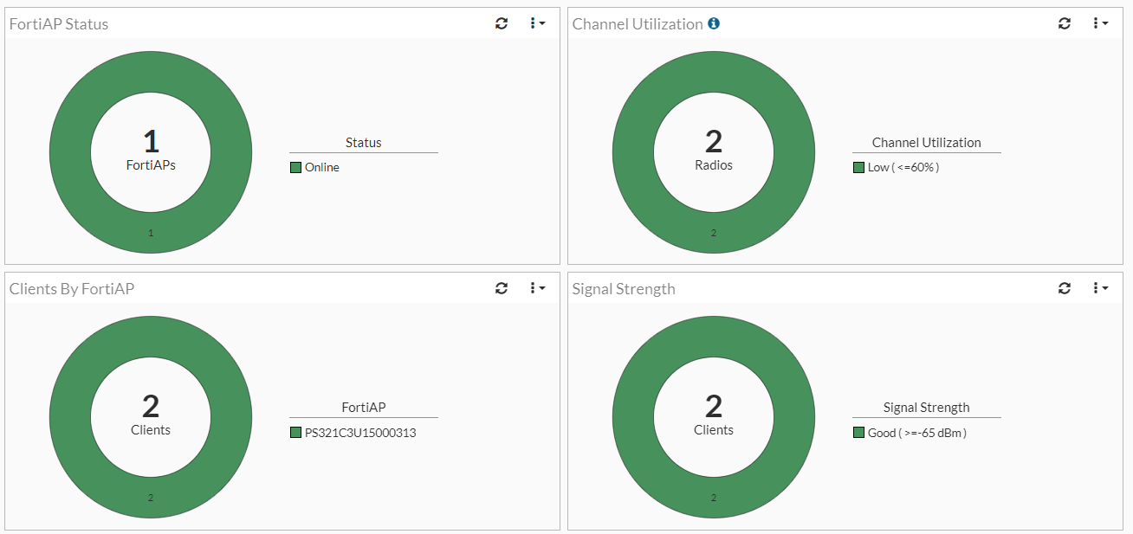The image size is (1133, 534).
Task: Click the green Online legend swatch
Action: 295,168
